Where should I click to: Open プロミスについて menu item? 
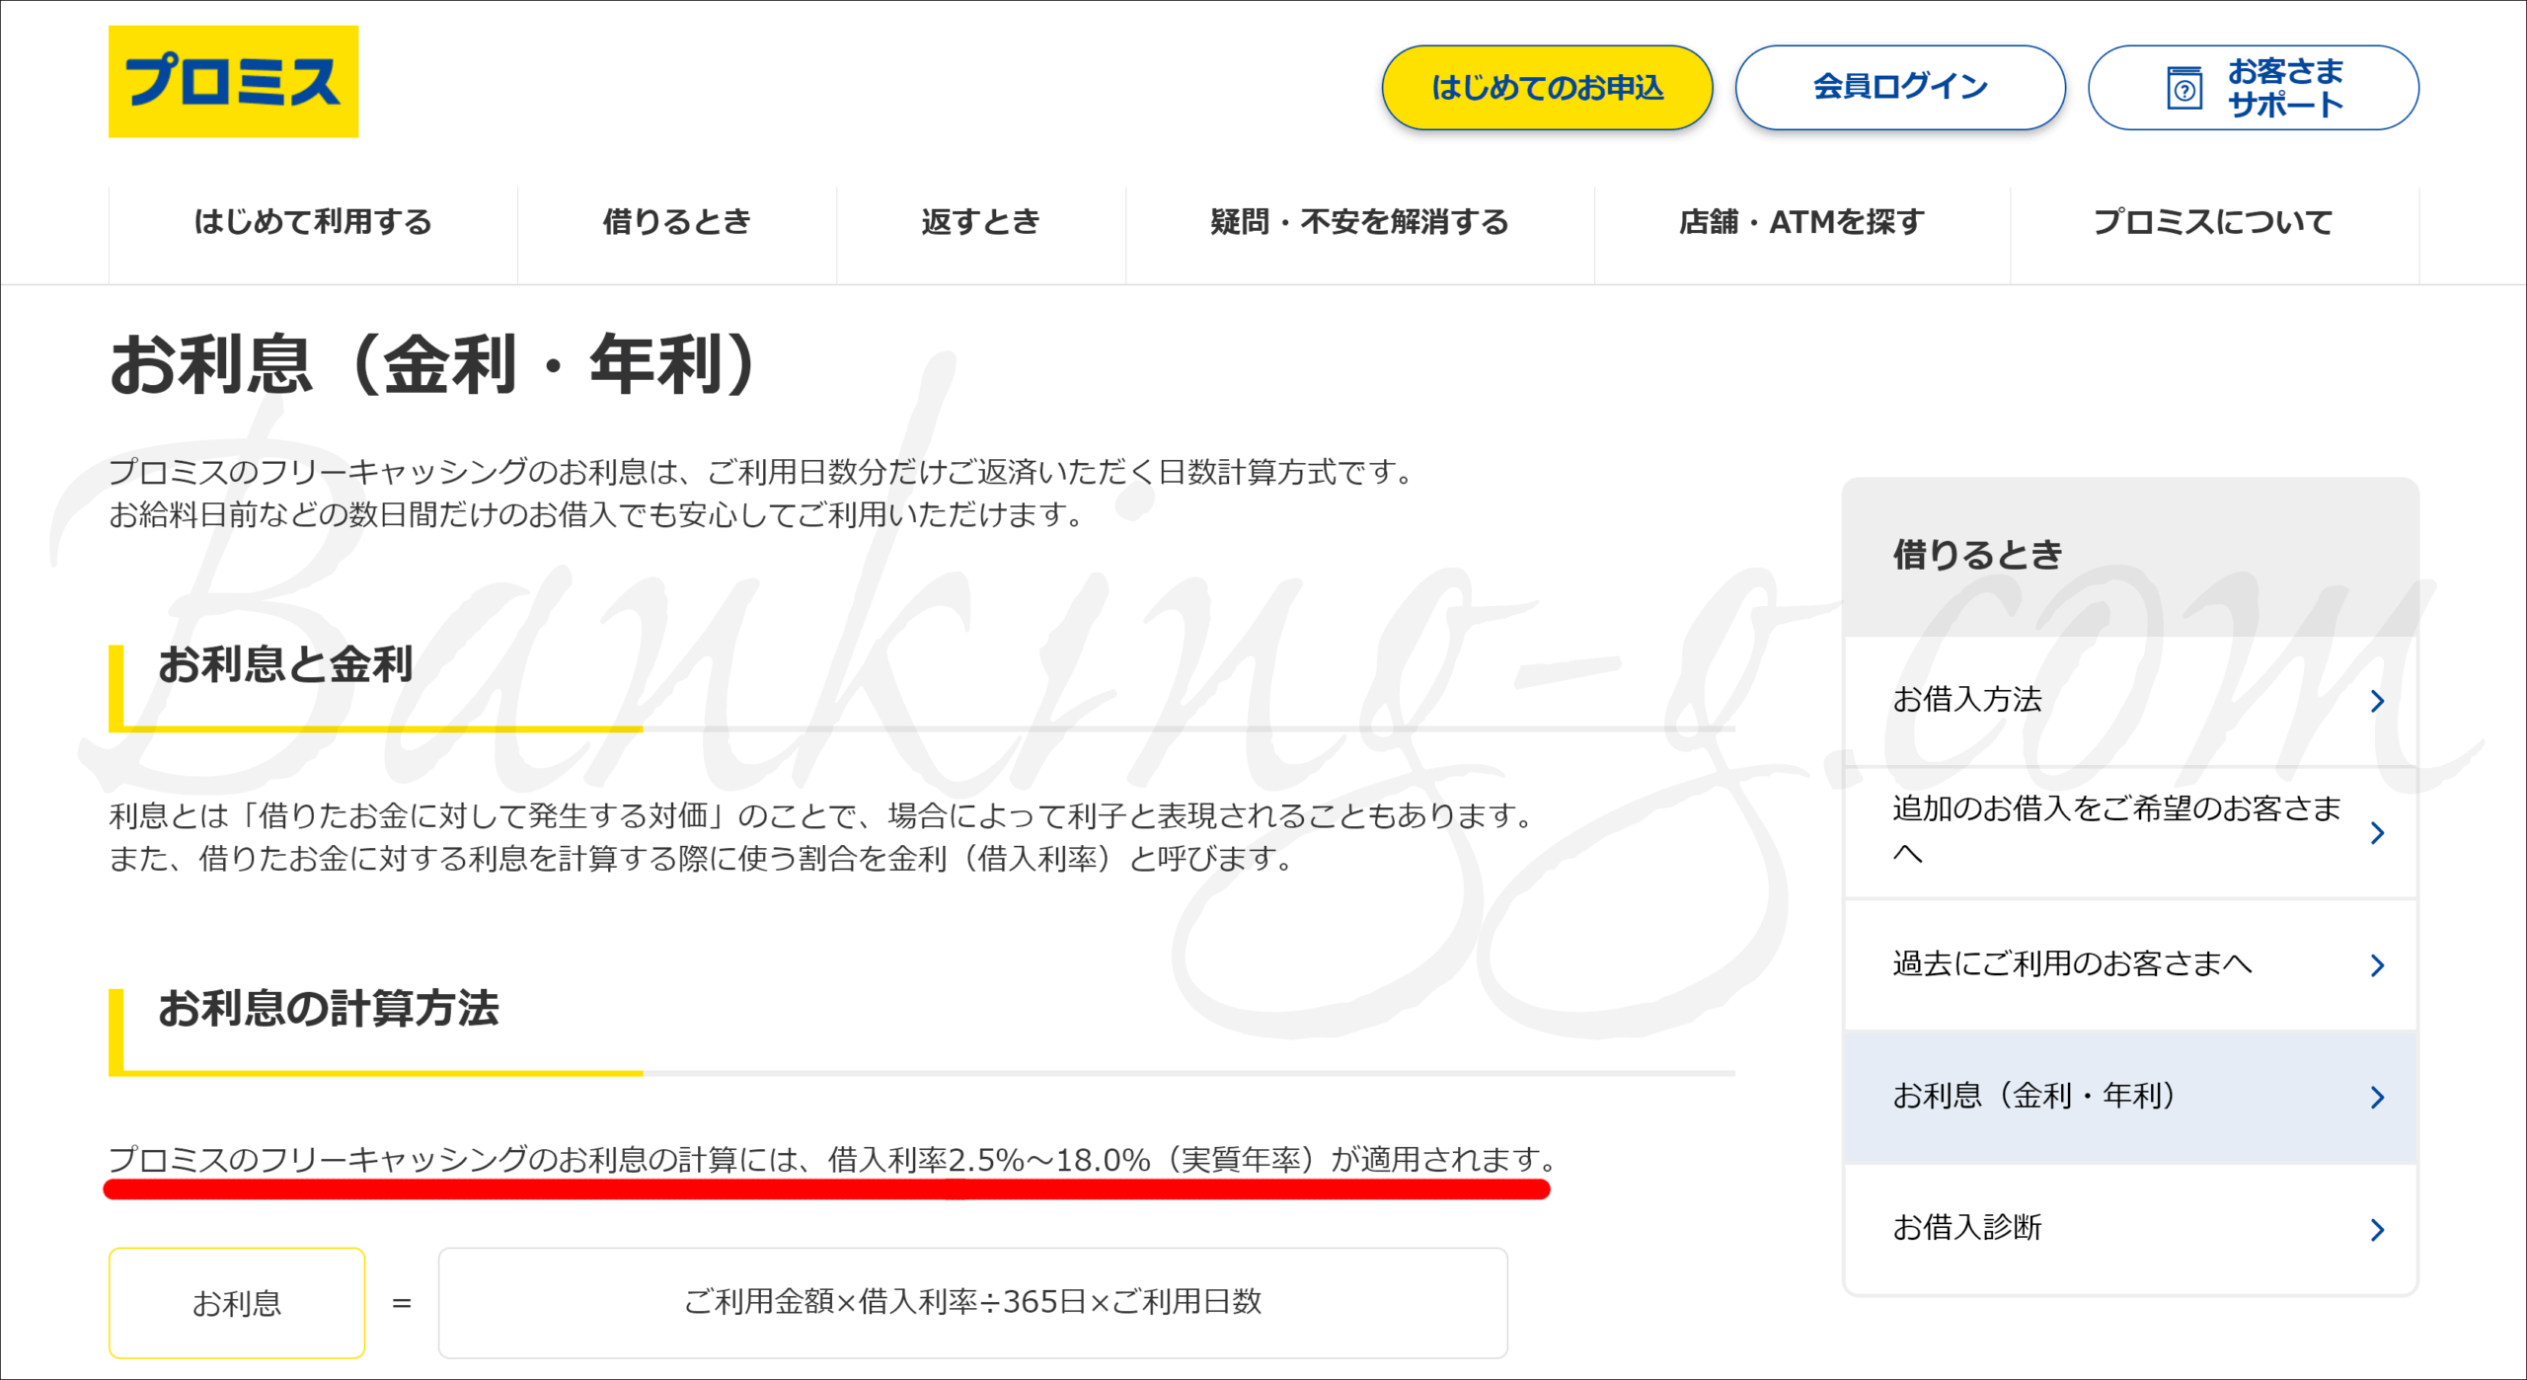pos(2213,222)
